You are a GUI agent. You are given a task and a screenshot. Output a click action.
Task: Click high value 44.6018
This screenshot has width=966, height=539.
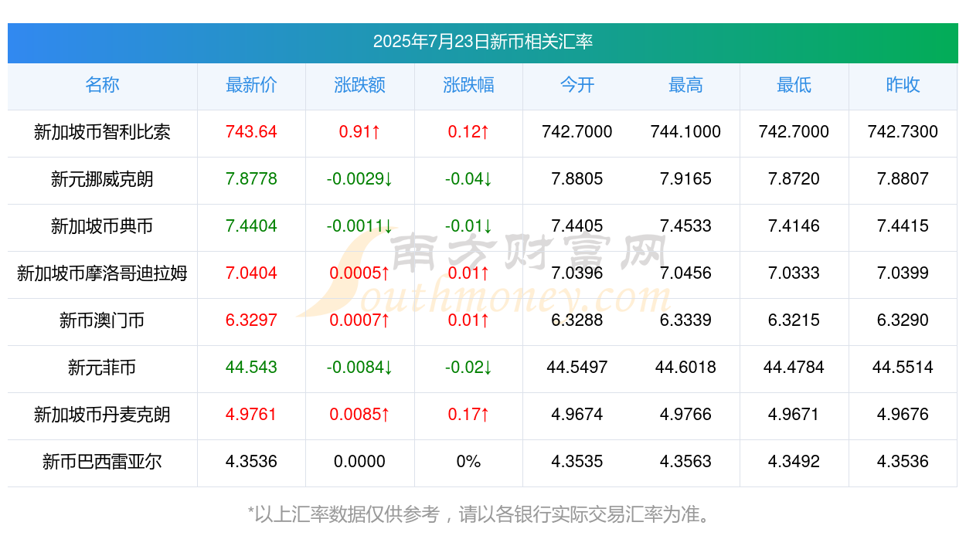pyautogui.click(x=685, y=368)
